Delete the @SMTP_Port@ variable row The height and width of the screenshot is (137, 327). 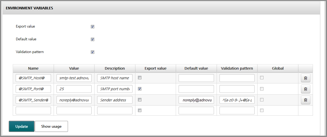(306, 89)
